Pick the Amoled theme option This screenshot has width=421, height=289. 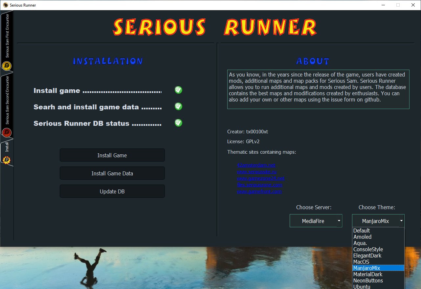tap(378, 237)
